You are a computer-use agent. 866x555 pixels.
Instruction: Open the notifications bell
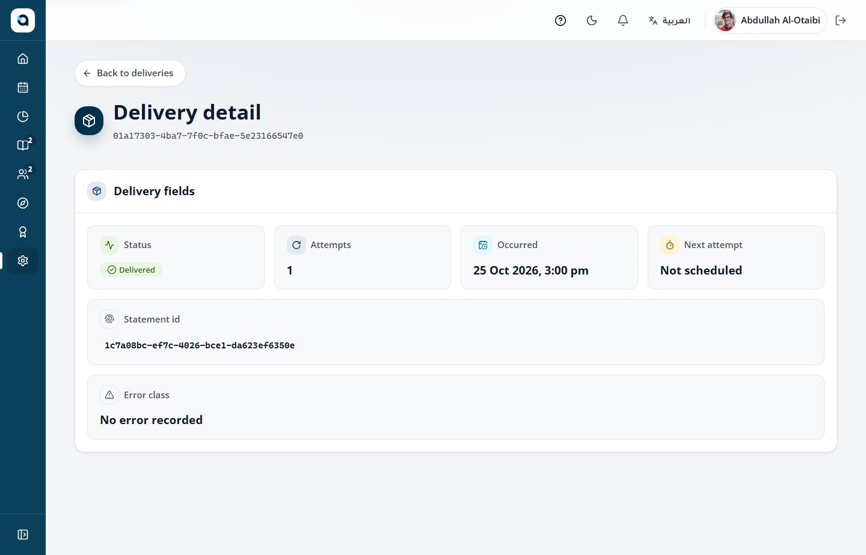[x=623, y=20]
